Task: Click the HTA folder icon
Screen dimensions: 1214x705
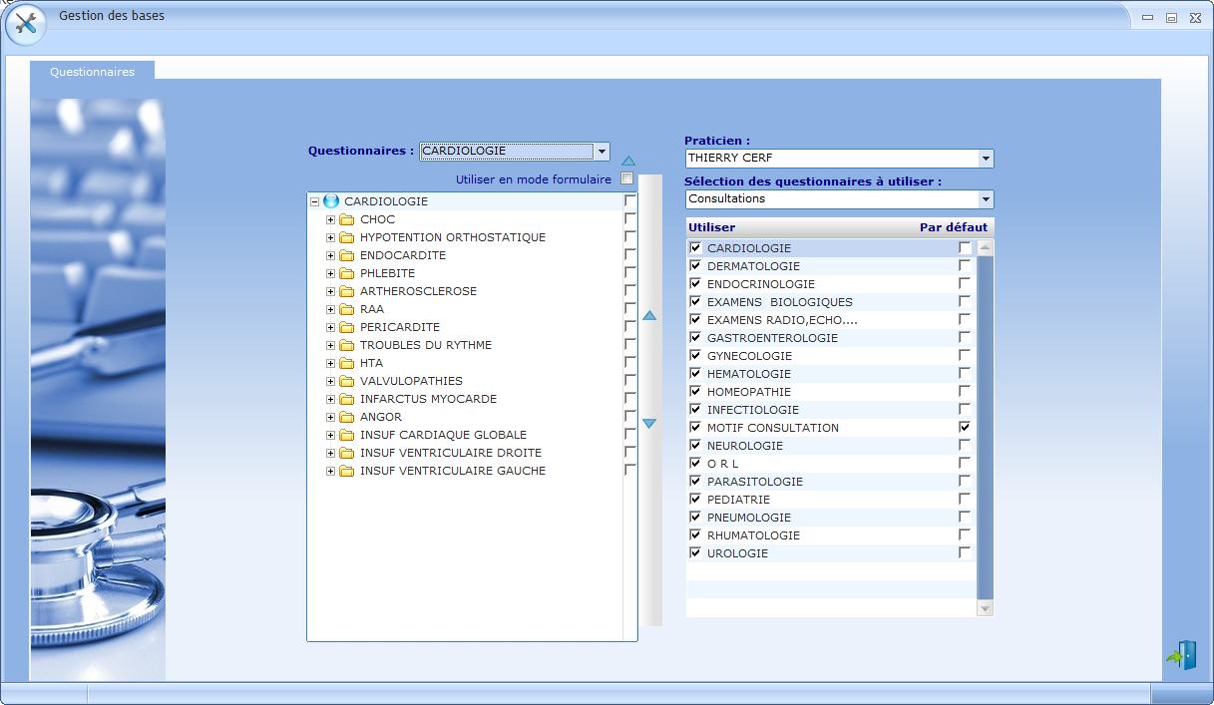Action: pos(347,363)
